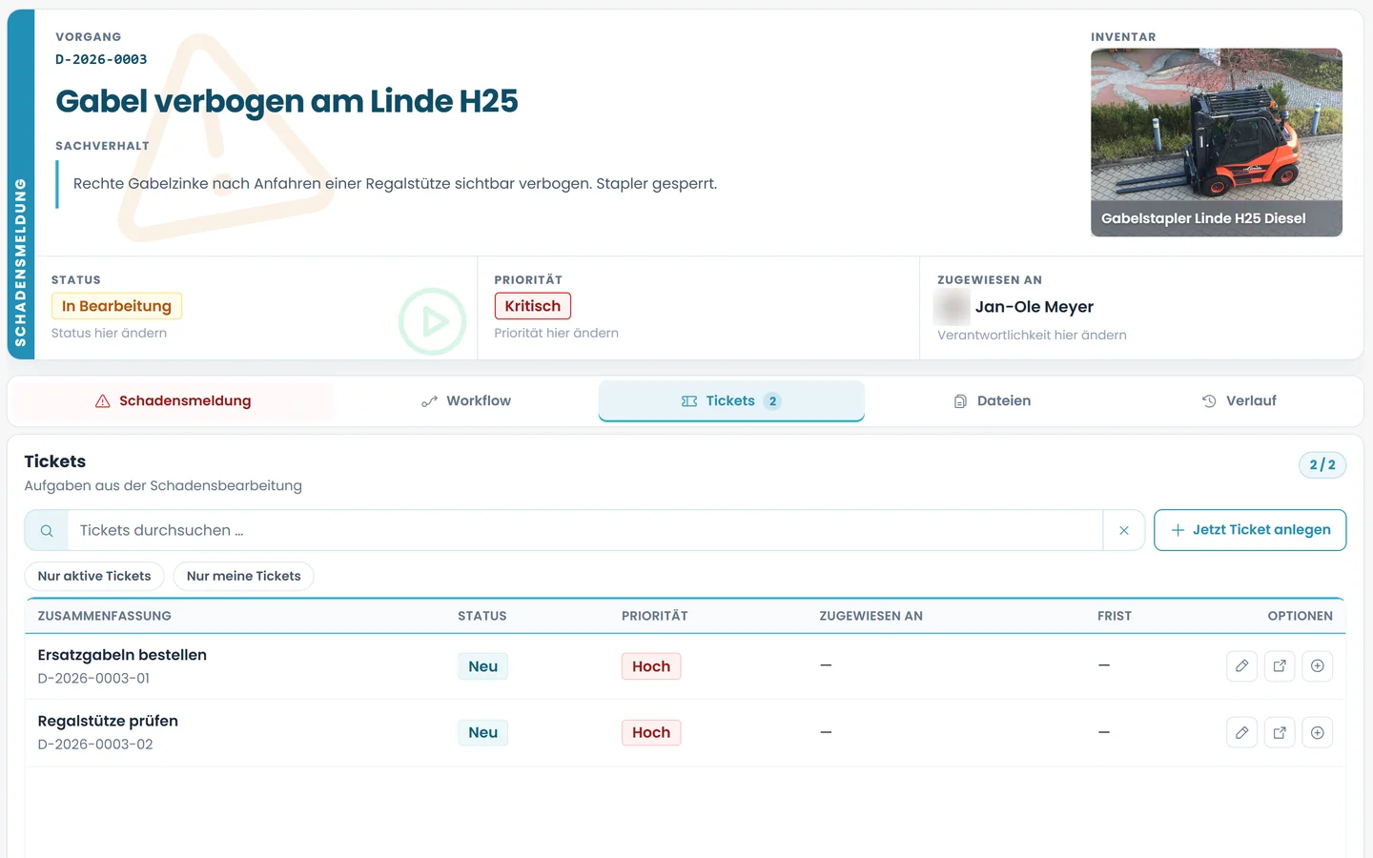Open ticket Regalstütze prüfen
Image resolution: width=1373 pixels, height=858 pixels.
point(108,721)
